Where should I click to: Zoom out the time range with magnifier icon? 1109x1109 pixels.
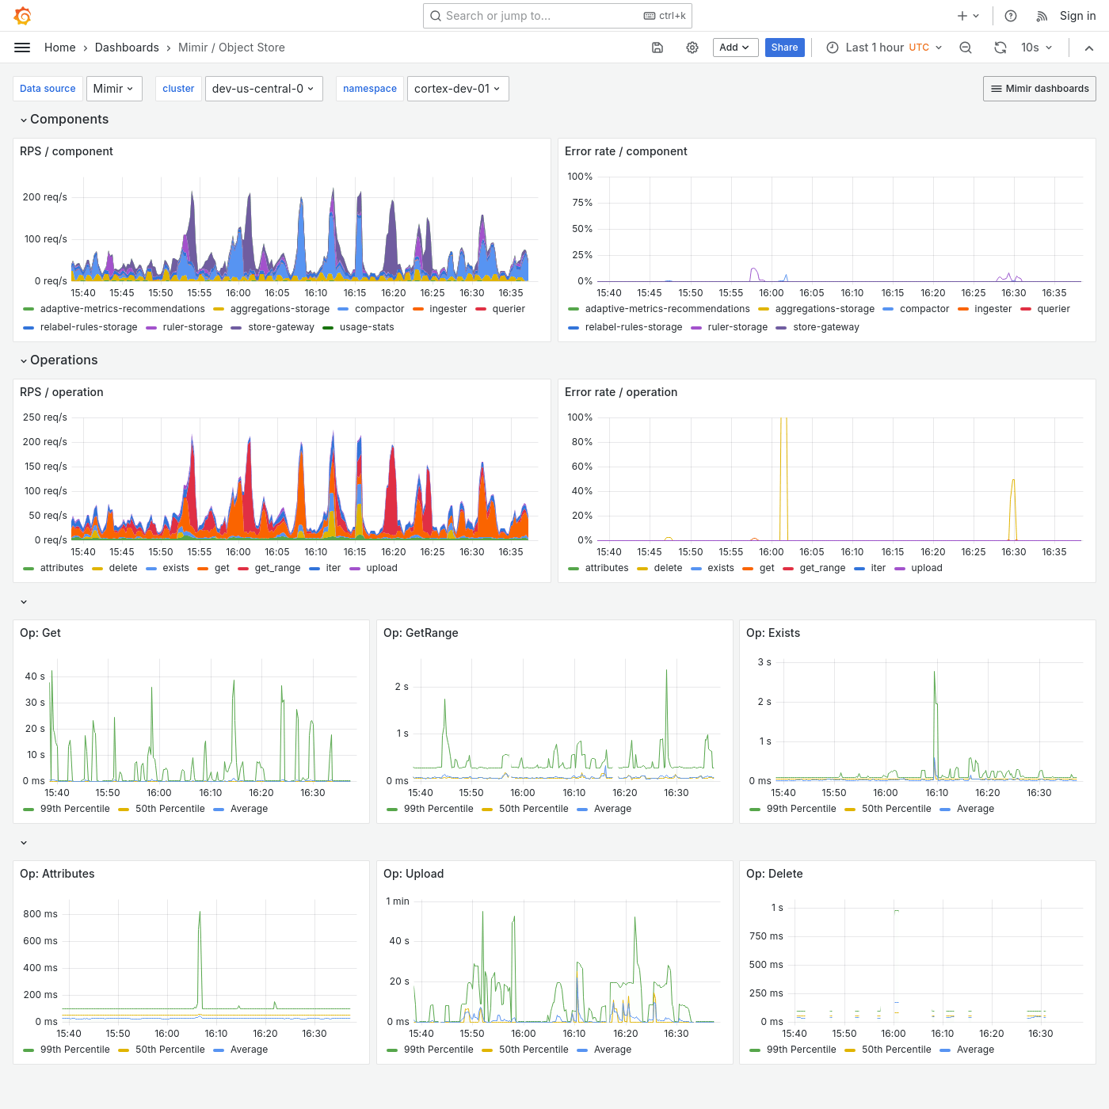click(966, 48)
